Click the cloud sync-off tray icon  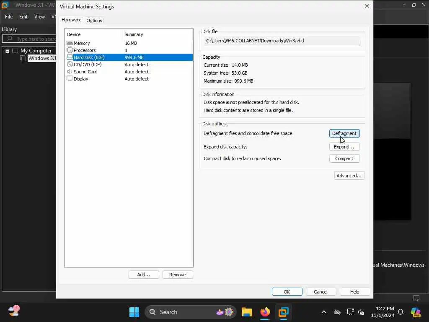click(337, 312)
